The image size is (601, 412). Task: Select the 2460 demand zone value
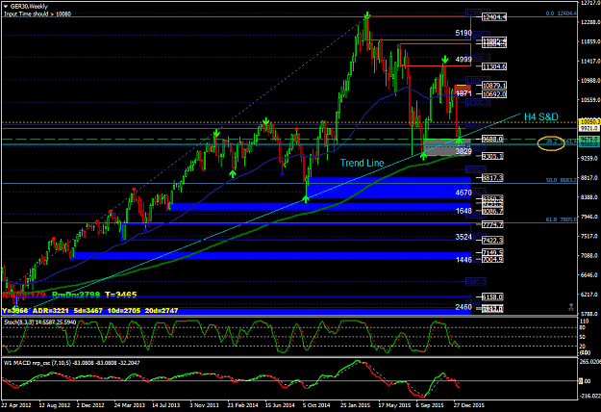point(463,307)
